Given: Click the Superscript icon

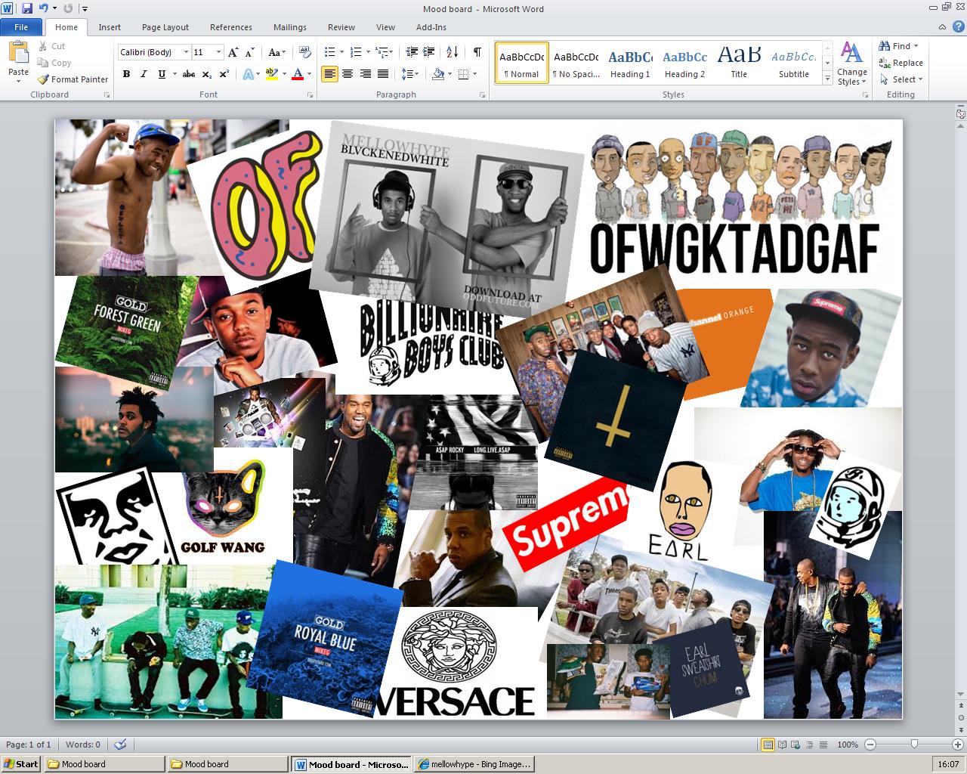Looking at the screenshot, I should [224, 74].
